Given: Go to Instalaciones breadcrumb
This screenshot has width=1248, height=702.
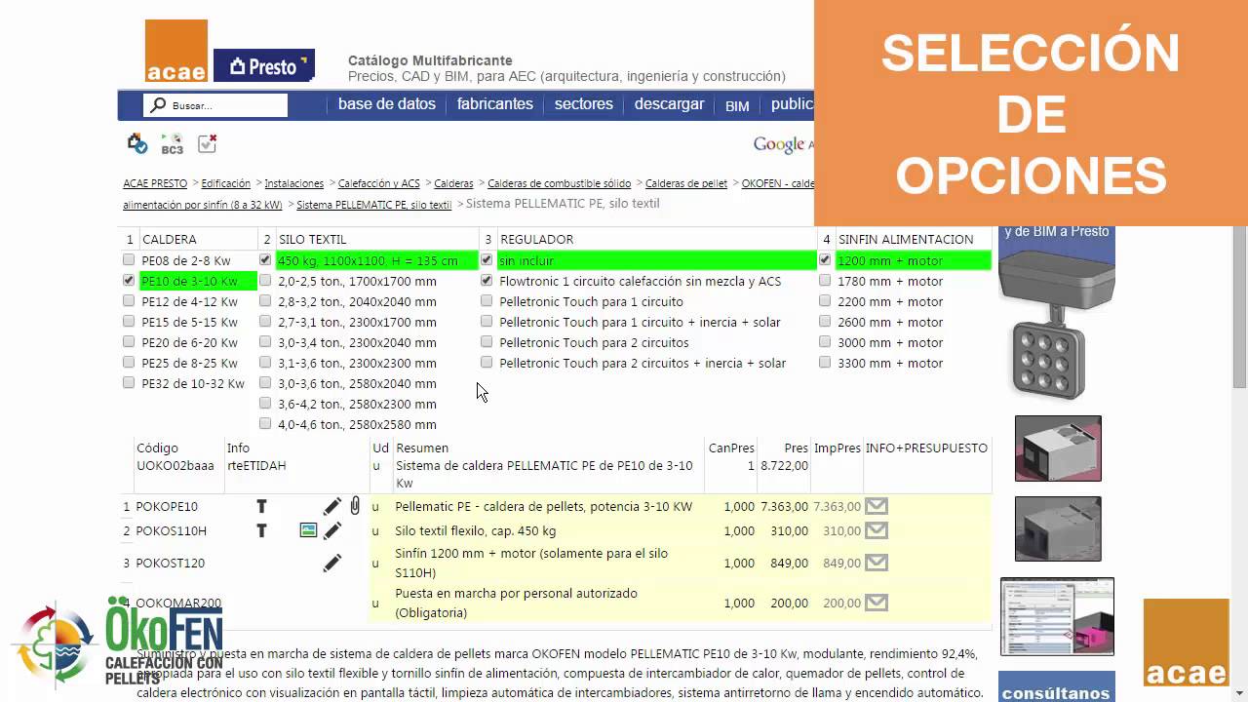Looking at the screenshot, I should click(294, 183).
